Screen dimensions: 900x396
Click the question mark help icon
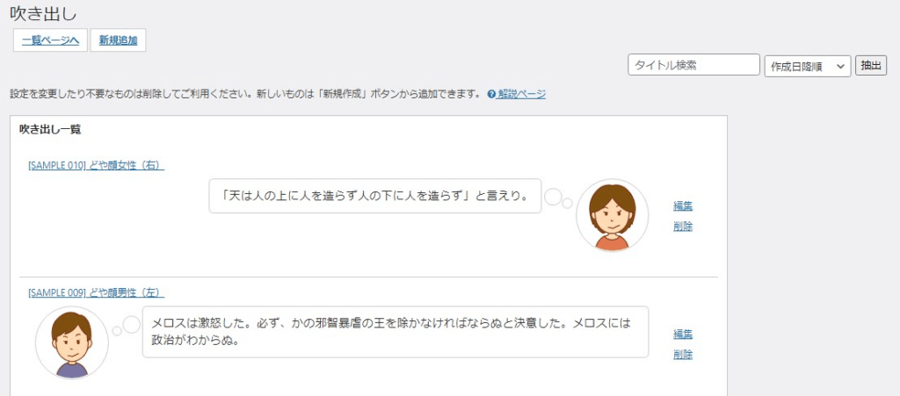coord(490,94)
